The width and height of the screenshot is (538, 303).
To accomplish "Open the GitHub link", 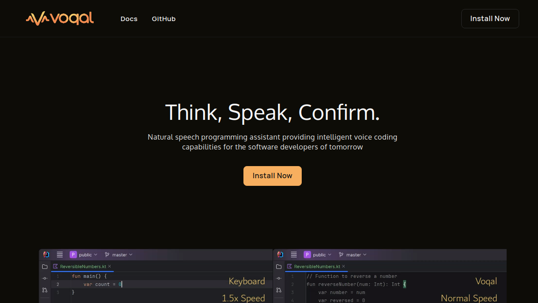I will 164,19.
